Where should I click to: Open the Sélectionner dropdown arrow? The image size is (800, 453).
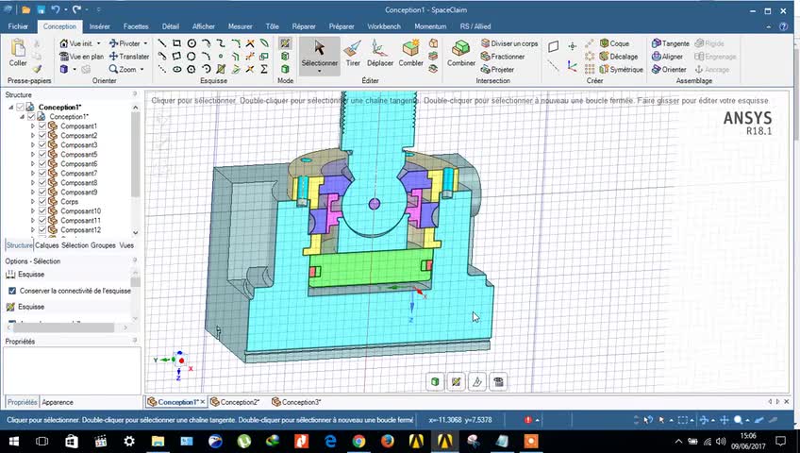coord(319,71)
